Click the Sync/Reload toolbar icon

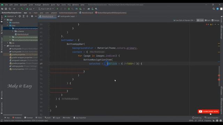click(10, 9)
